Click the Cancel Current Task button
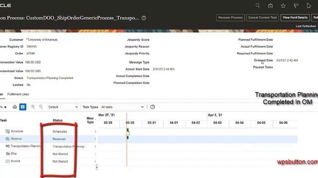Screen dimensions: 318x178 pos(262,18)
